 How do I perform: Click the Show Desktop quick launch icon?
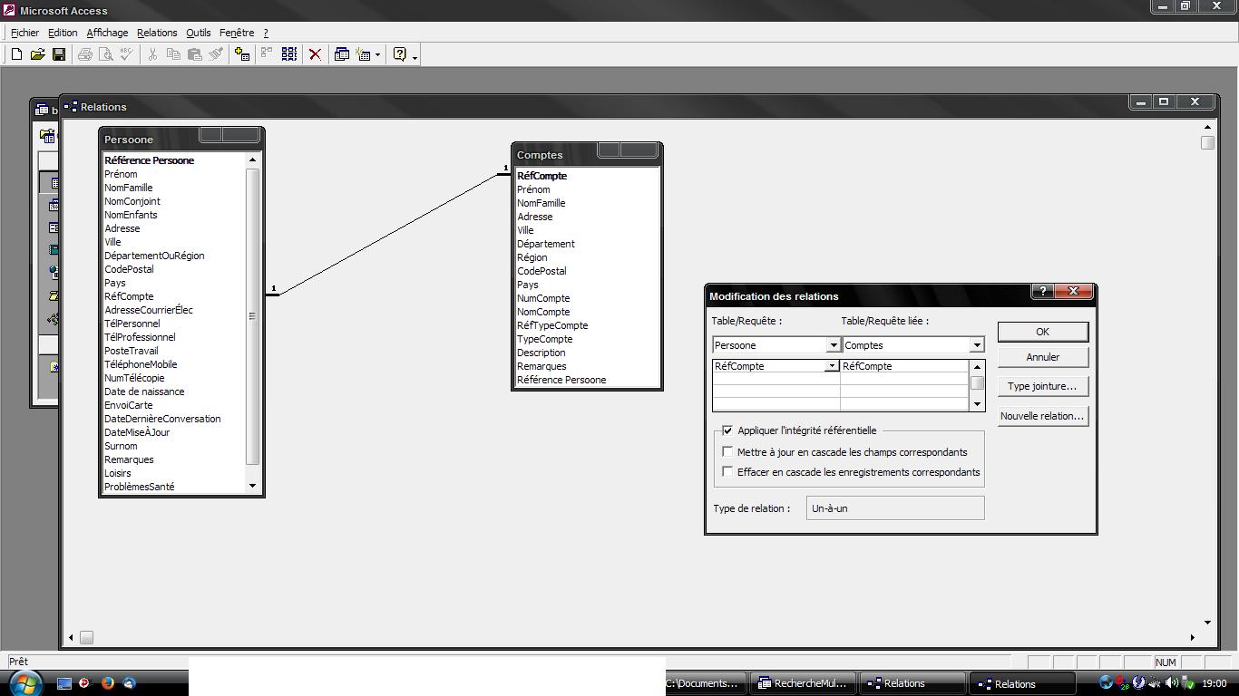click(64, 683)
